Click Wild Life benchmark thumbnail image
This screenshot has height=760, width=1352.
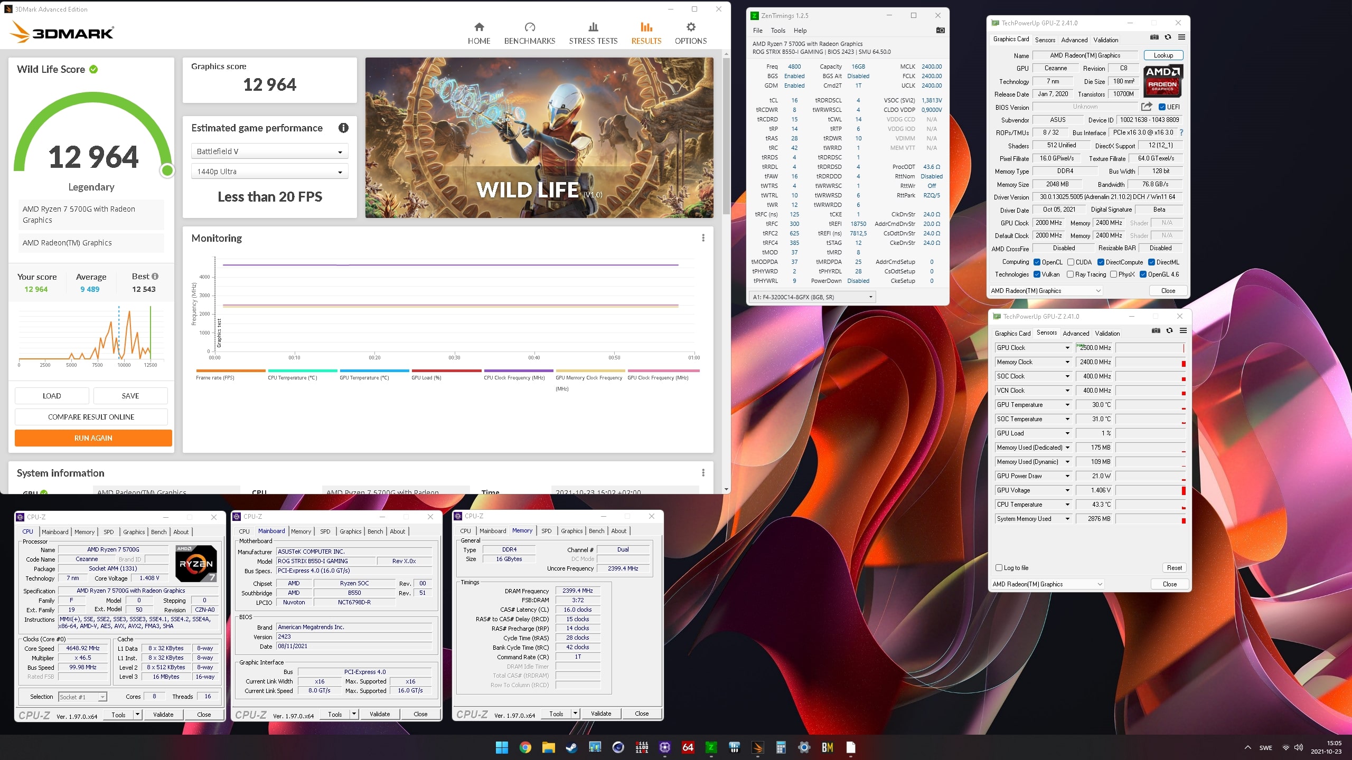(539, 138)
